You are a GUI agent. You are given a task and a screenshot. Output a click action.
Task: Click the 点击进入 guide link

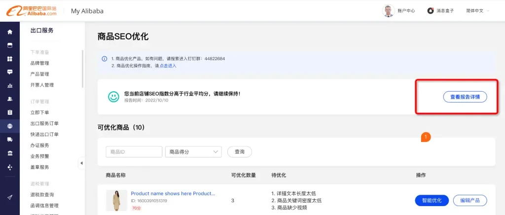(x=168, y=66)
